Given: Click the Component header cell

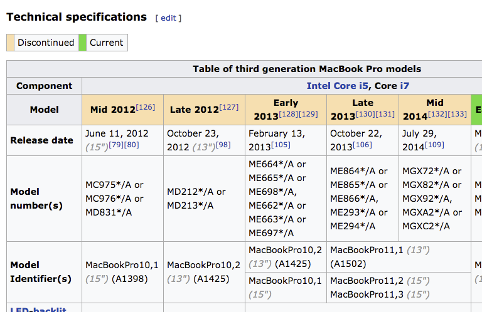Looking at the screenshot, I should (x=45, y=86).
